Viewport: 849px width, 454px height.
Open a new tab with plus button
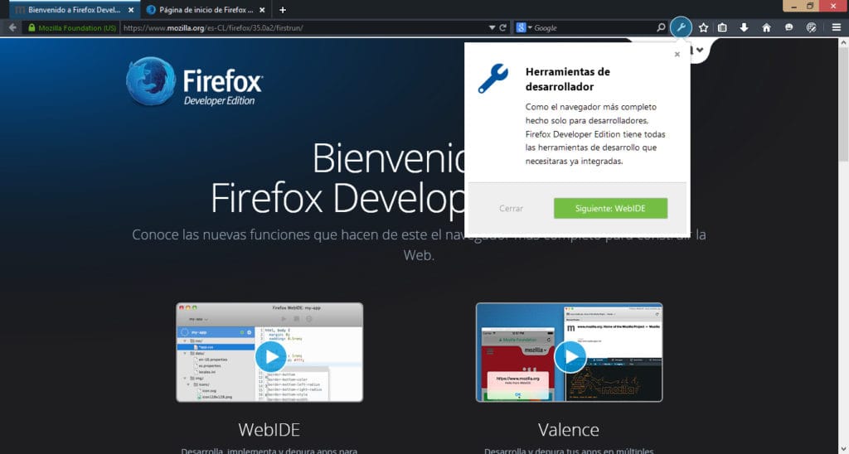[x=283, y=10]
